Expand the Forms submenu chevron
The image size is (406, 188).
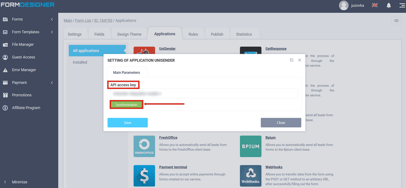(52, 19)
